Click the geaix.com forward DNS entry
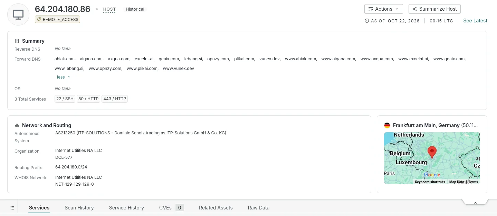 pyautogui.click(x=169, y=59)
